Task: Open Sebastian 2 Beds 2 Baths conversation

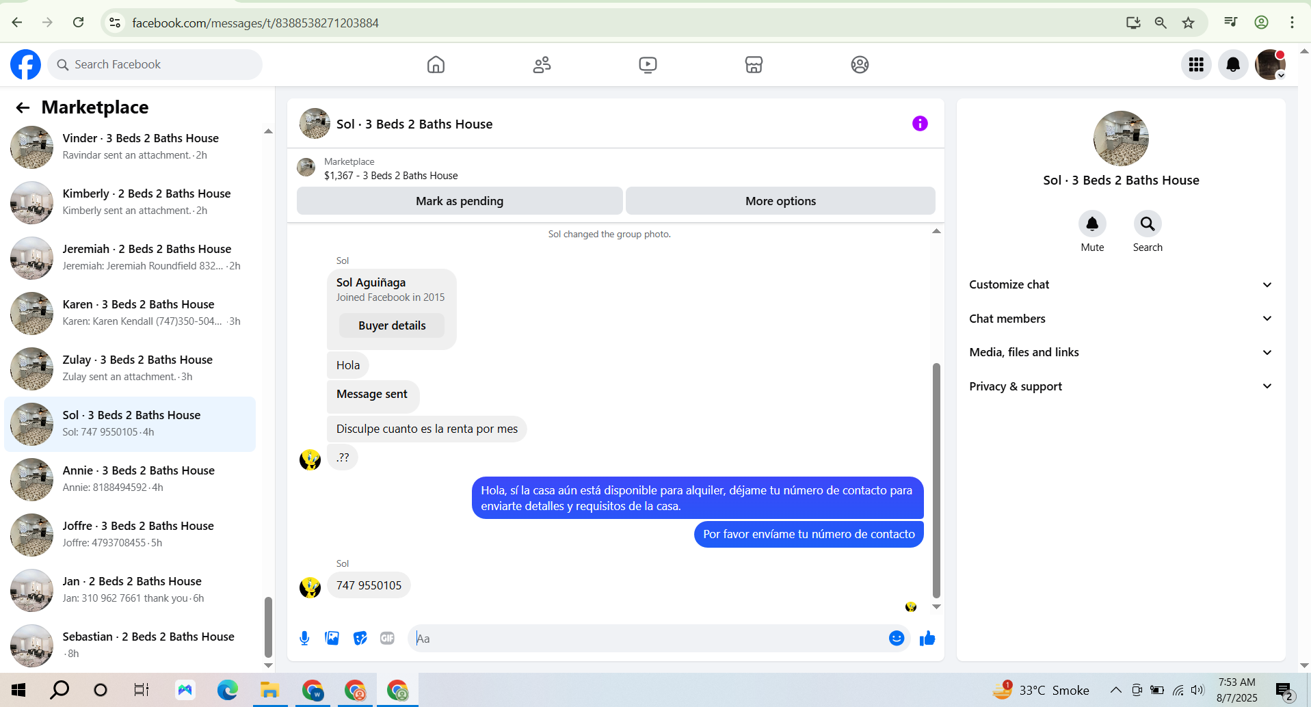Action: (x=130, y=645)
